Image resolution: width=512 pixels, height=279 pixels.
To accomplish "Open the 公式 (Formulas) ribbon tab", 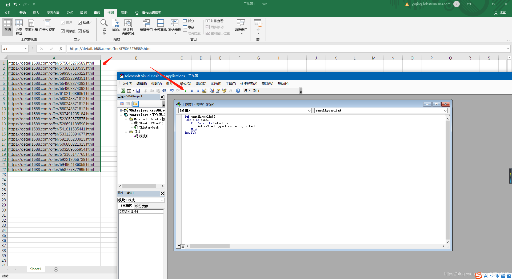I will pyautogui.click(x=70, y=13).
